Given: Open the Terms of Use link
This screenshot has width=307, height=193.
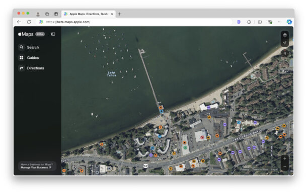Looking at the screenshot, I should [x=260, y=169].
